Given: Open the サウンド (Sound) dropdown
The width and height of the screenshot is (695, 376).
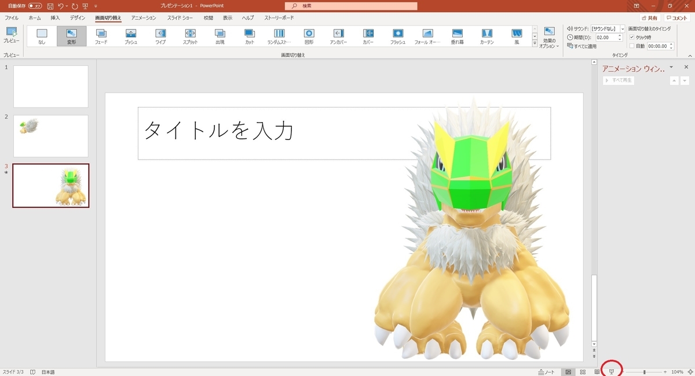Looking at the screenshot, I should click(x=623, y=28).
